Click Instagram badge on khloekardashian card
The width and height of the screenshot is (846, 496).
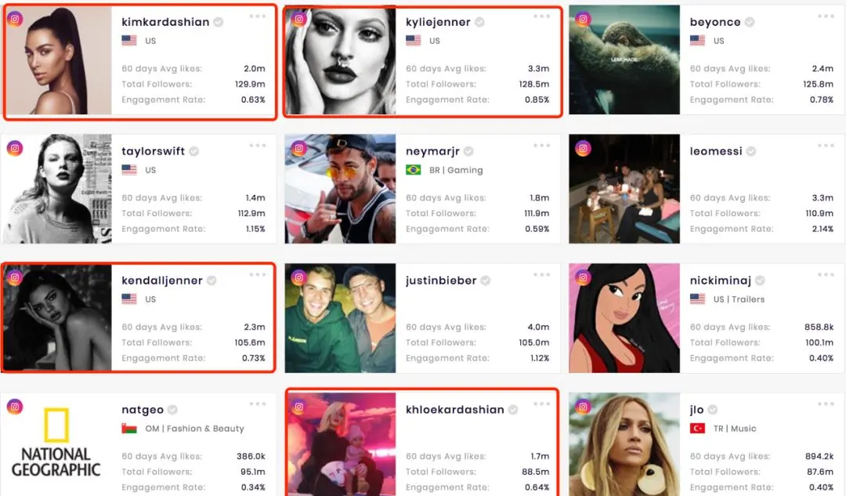click(299, 407)
